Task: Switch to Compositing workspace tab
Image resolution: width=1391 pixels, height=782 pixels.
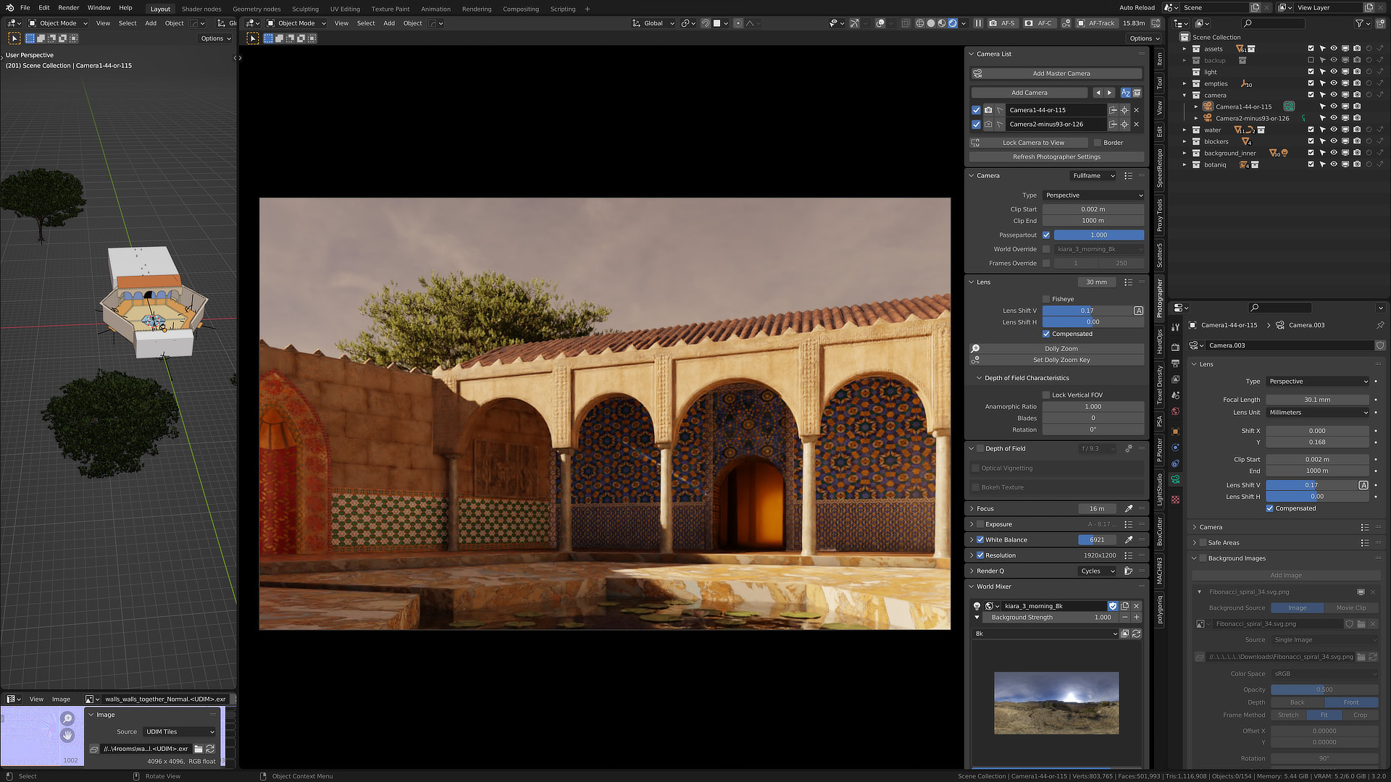Action: 521,9
